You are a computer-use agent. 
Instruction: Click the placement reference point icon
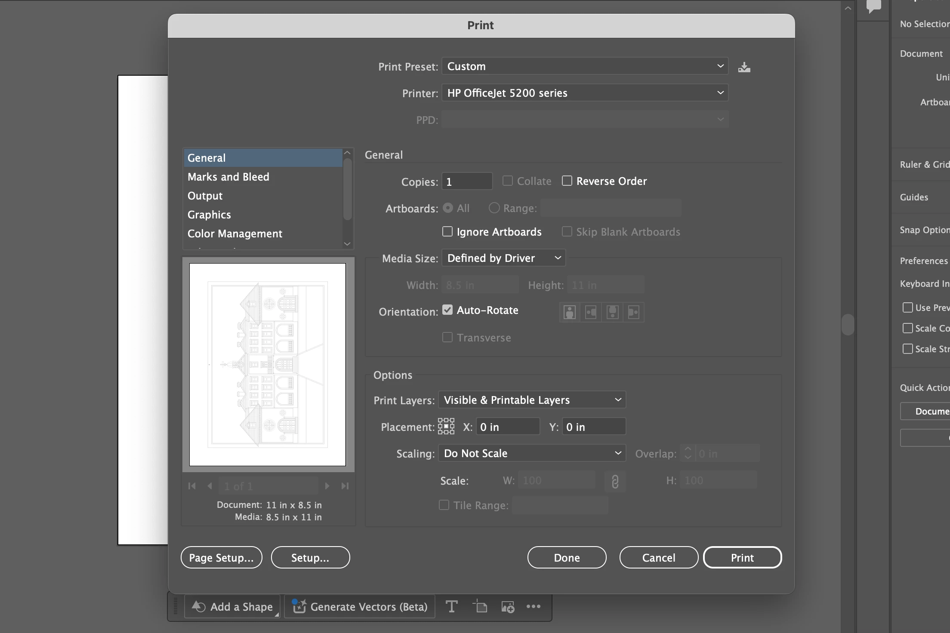(446, 427)
